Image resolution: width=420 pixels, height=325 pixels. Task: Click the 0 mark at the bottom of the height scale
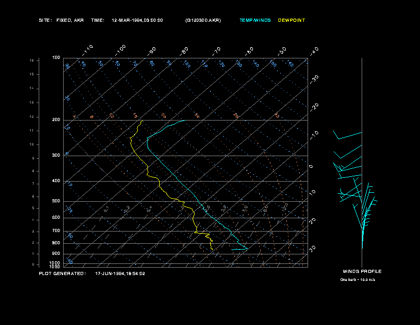[x=33, y=264]
